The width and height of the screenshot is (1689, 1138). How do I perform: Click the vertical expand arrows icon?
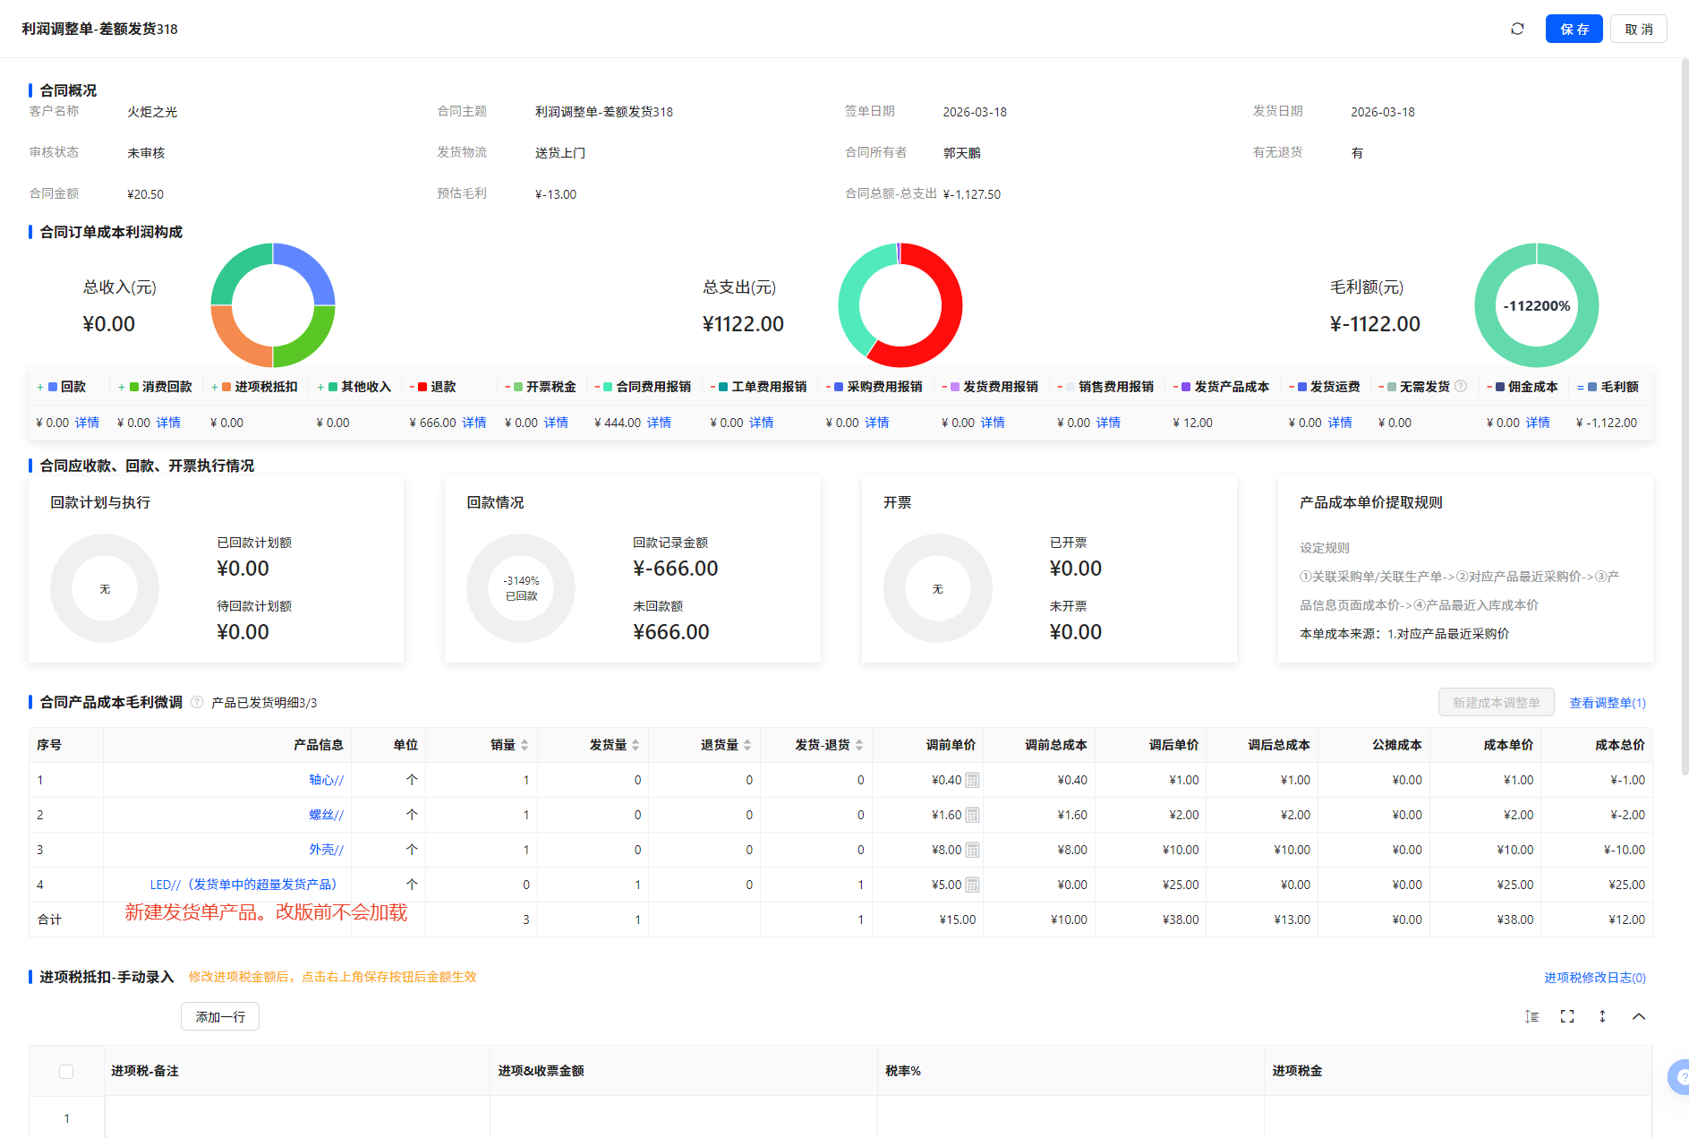pos(1602,1016)
